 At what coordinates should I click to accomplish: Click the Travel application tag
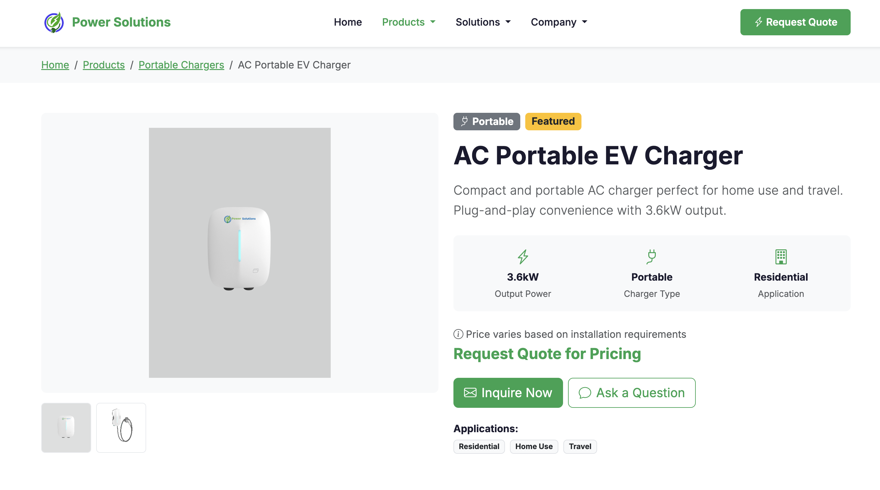[x=580, y=446]
